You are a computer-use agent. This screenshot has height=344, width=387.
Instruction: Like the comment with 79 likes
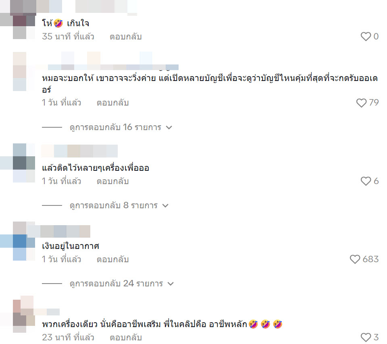tap(361, 103)
